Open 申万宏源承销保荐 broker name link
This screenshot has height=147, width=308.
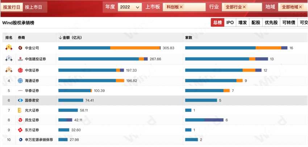(39, 140)
